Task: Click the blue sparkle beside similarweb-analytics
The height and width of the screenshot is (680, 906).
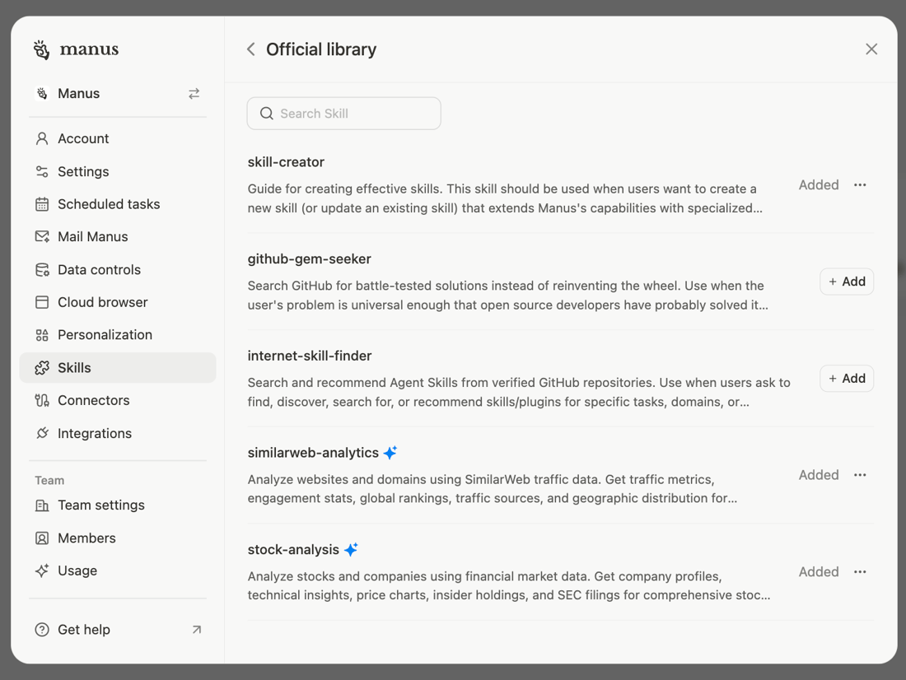Action: [x=390, y=452]
